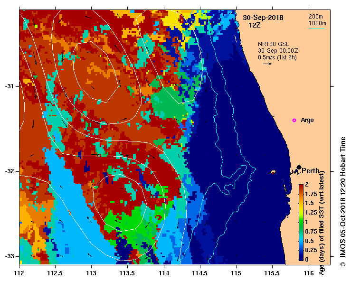This screenshot has width=351, height=281.
Task: Click the '0.5m/s (1kt 6h)' text
Action: [x=277, y=57]
